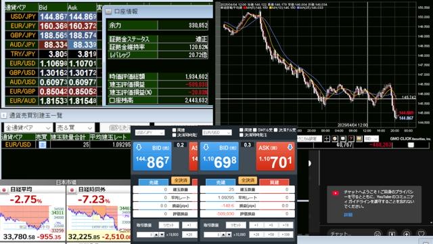Toggle the 決済ドル受 checkbox
The image size is (433, 244).
(x=275, y=130)
